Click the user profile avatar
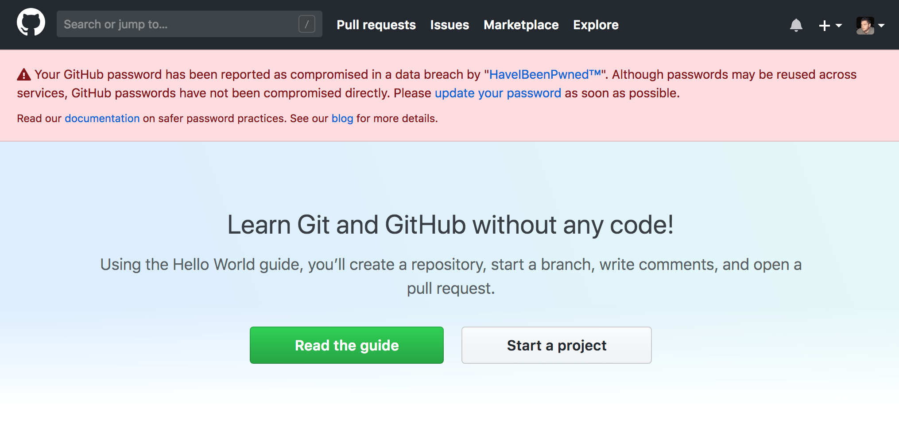The width and height of the screenshot is (899, 431). (865, 26)
